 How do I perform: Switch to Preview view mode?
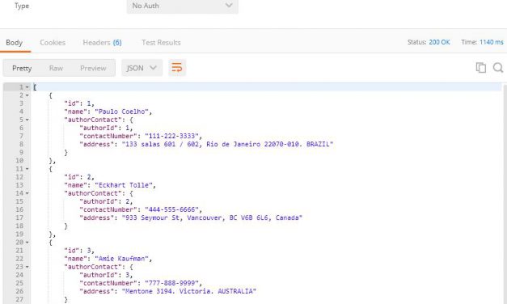[93, 68]
